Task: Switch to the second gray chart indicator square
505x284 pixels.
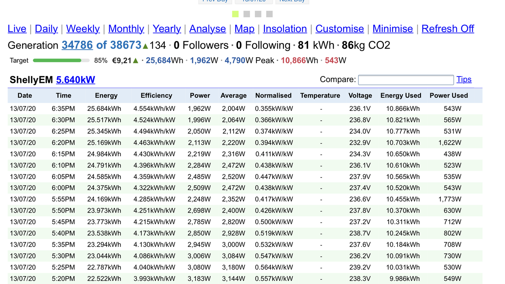Action: pos(247,14)
